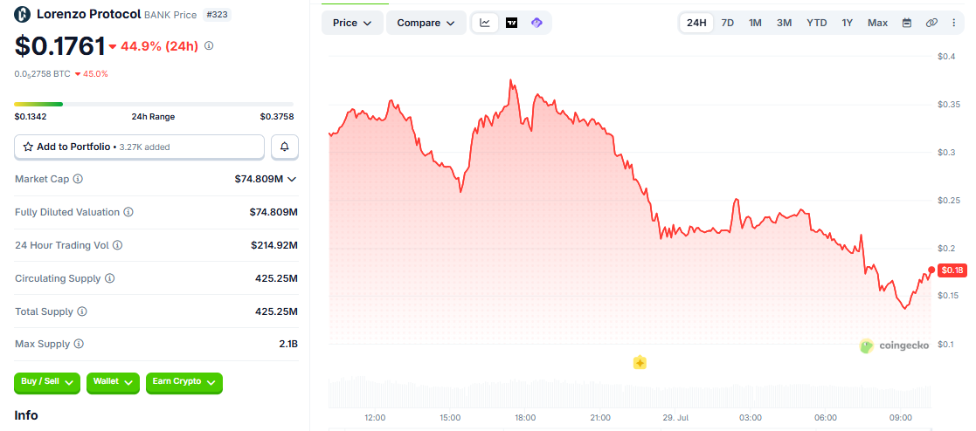Click the 2.1B Max Supply value

pos(288,344)
